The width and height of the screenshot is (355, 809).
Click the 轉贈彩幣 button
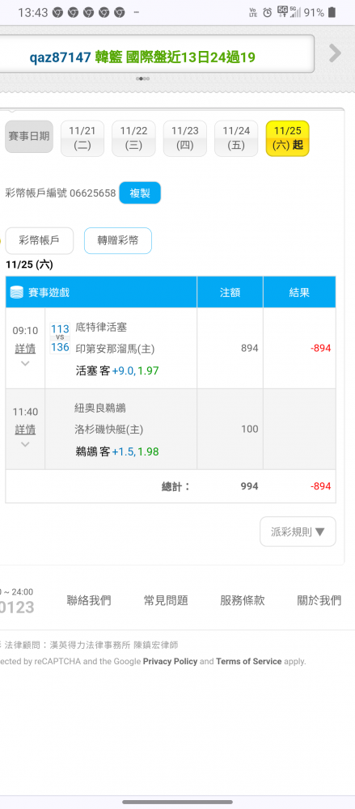click(x=118, y=240)
